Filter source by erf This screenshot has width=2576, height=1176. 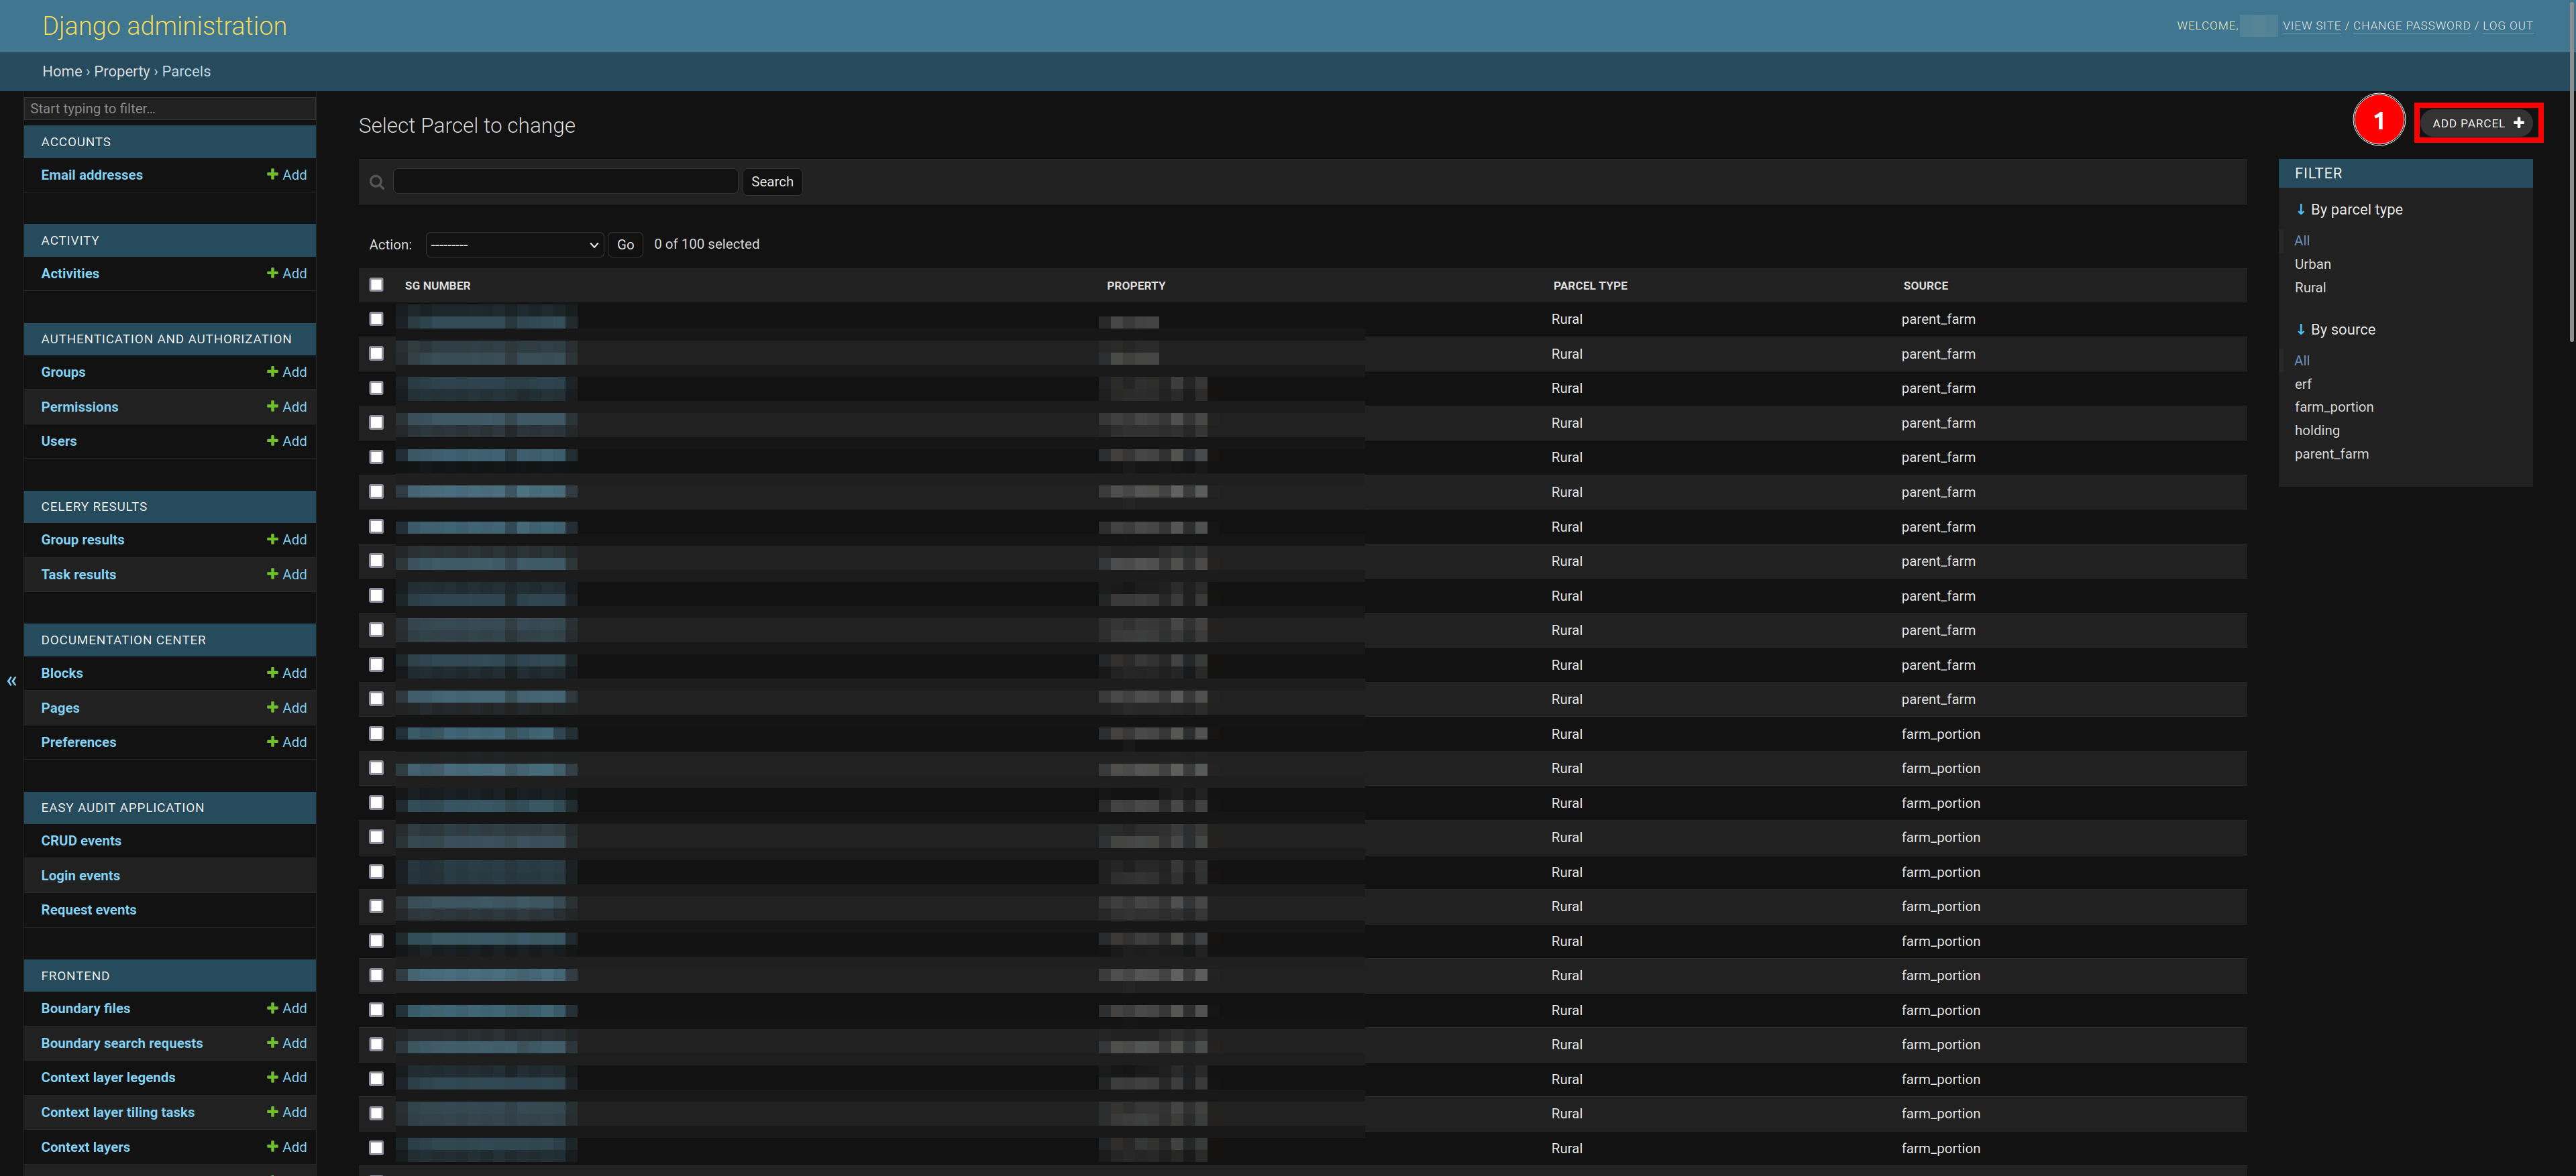pyautogui.click(x=2303, y=384)
